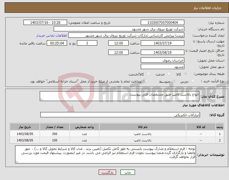The image size is (229, 180).
Task: Click the ردیف column header
Action: (x=220, y=127)
